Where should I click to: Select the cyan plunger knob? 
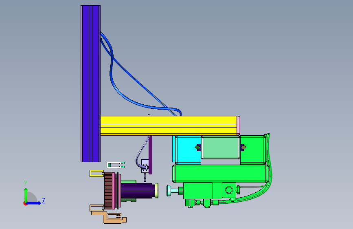pyautogui.click(x=169, y=191)
